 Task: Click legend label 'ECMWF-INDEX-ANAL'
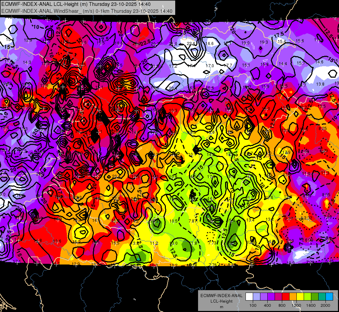click(221, 296)
